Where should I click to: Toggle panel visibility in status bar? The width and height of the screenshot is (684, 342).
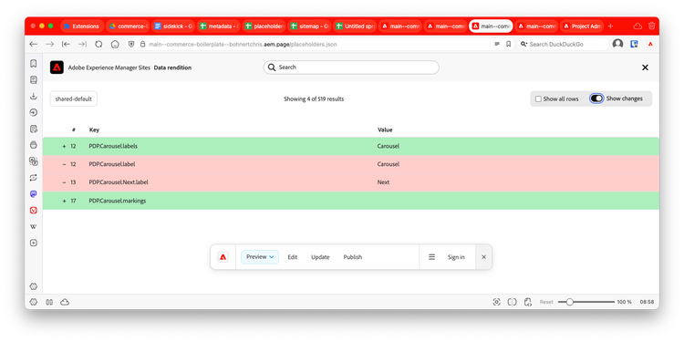pyautogui.click(x=34, y=302)
